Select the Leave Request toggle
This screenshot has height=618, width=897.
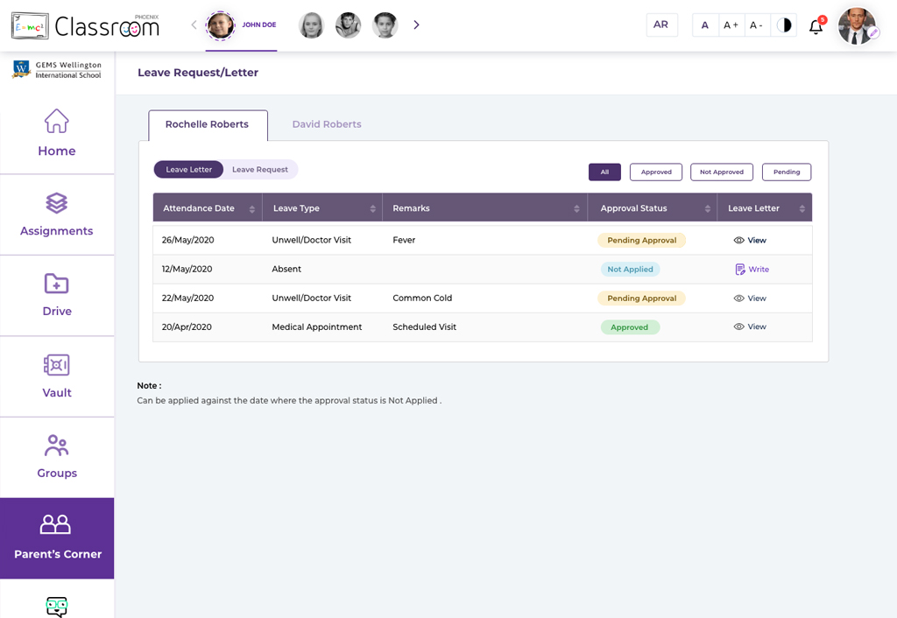click(260, 169)
